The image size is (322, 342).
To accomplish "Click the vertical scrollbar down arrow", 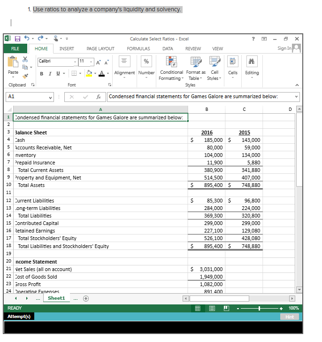I will (x=299, y=290).
